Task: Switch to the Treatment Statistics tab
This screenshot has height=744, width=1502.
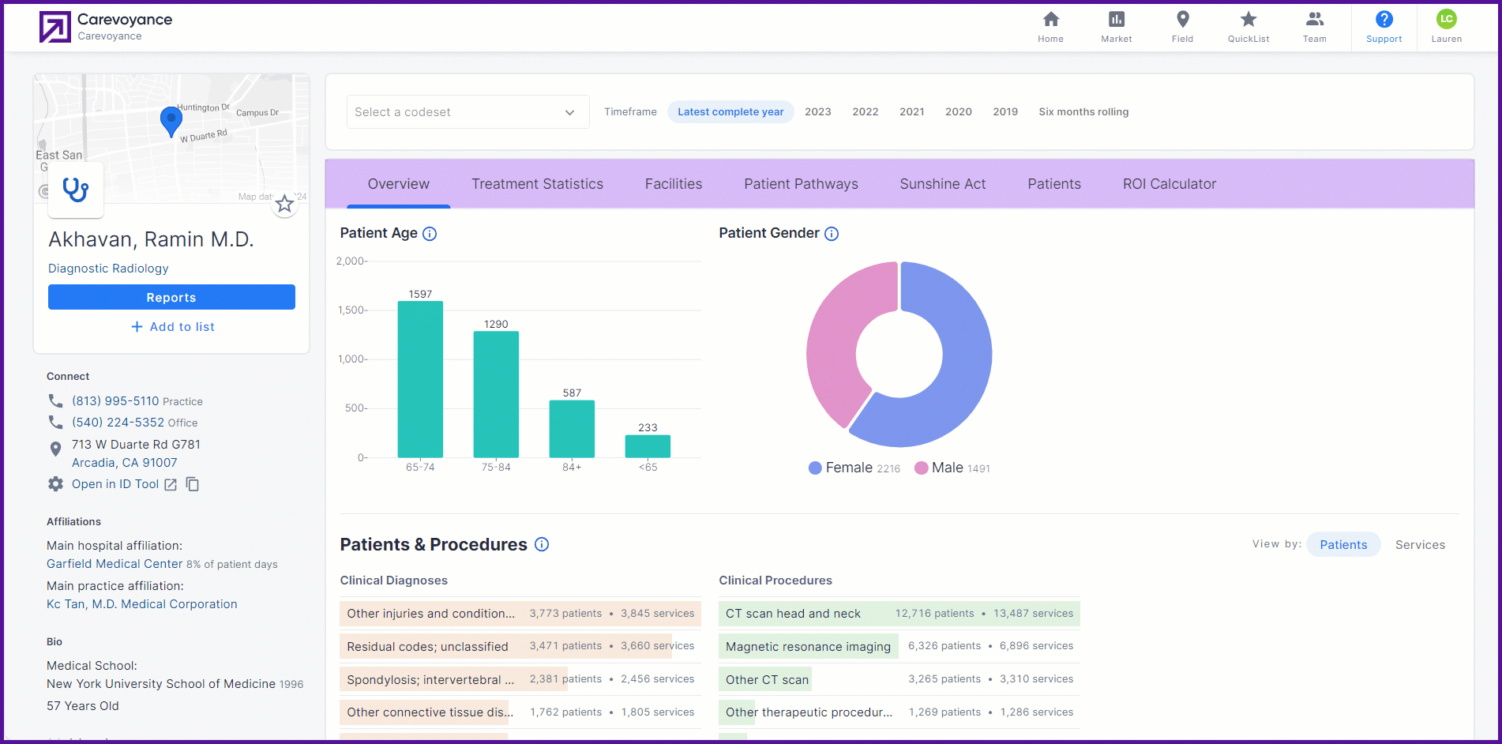Action: tap(537, 184)
